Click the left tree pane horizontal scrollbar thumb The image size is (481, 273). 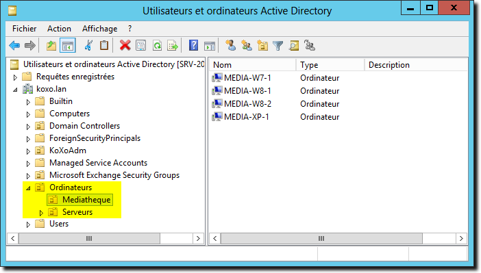pyautogui.click(x=89, y=238)
